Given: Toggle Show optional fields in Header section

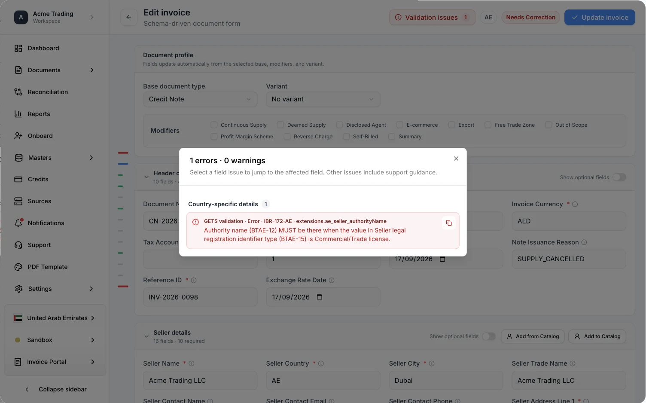Looking at the screenshot, I should [x=619, y=177].
